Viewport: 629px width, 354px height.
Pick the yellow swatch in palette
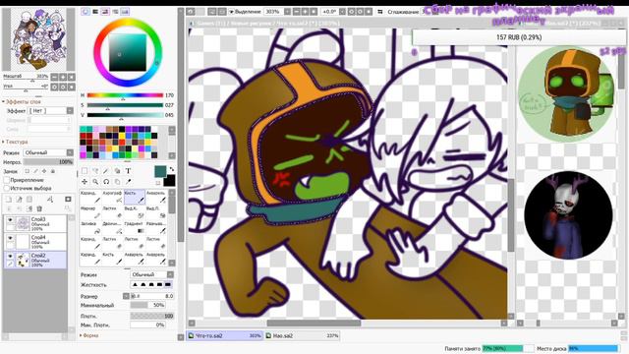click(x=122, y=136)
